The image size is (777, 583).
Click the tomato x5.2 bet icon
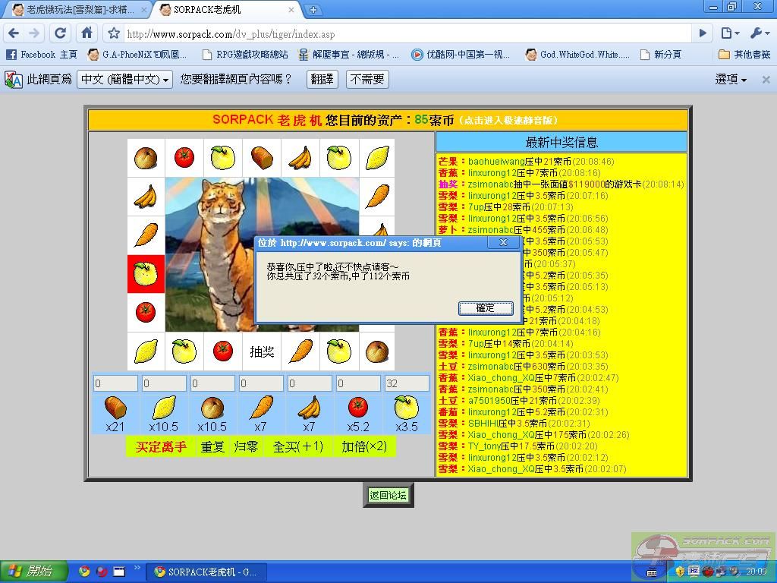click(358, 408)
